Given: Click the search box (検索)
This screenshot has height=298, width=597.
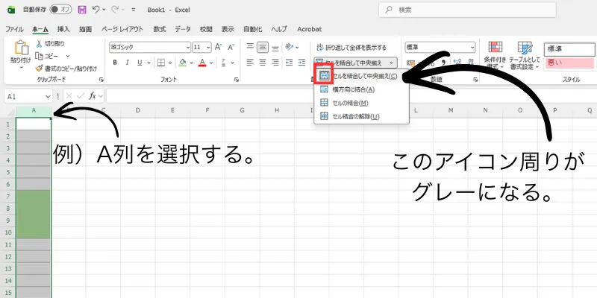Looking at the screenshot, I should [467, 10].
